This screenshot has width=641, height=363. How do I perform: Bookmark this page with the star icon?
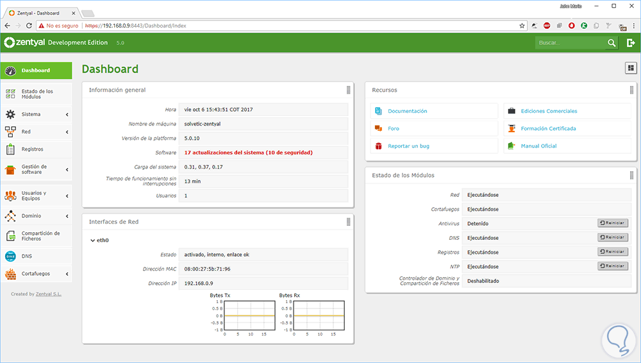522,26
